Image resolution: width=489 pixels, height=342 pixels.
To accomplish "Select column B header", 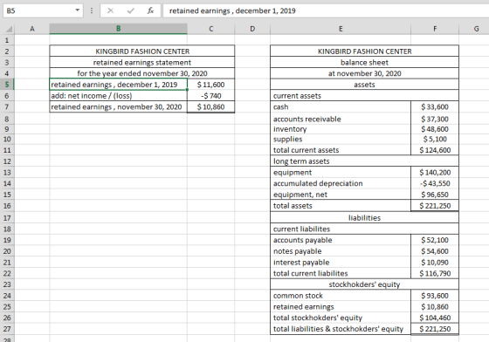I will (118, 29).
